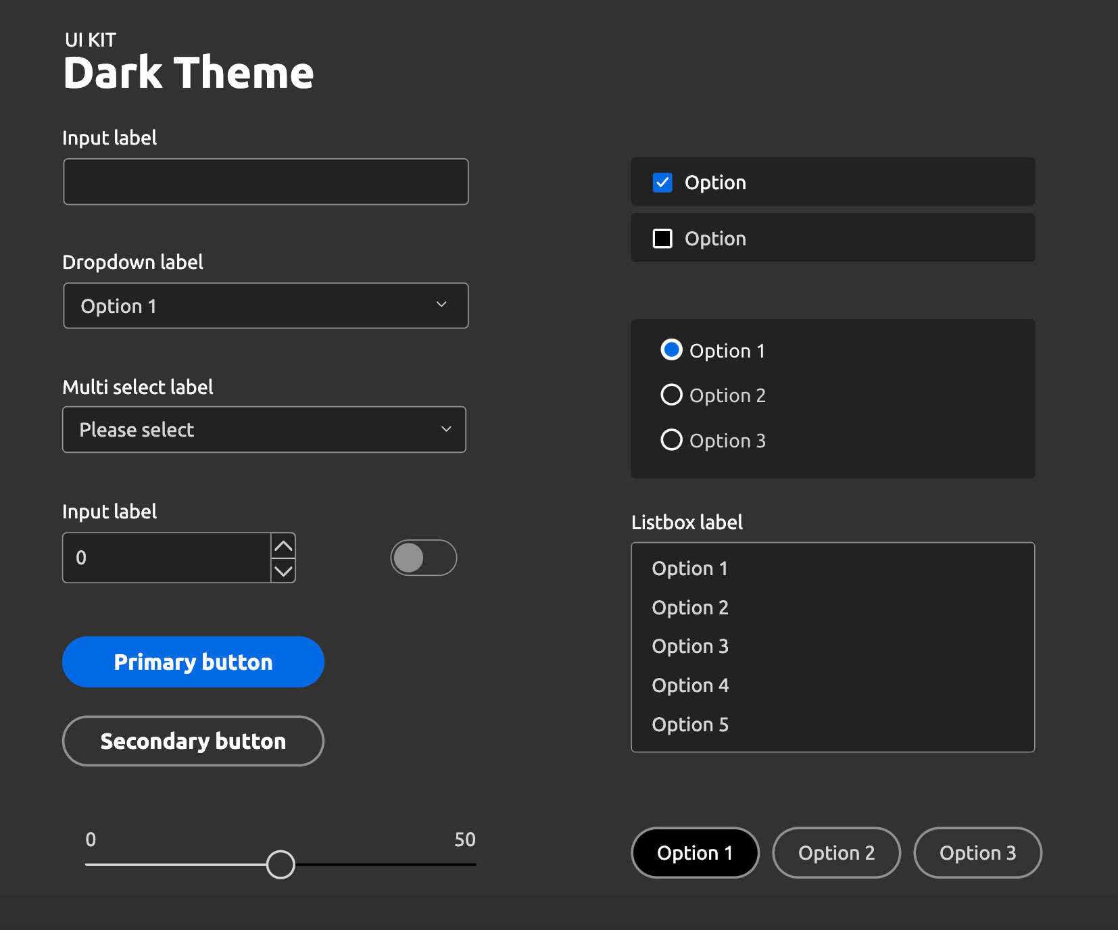Choose Option 1 in the listbox

(x=689, y=568)
